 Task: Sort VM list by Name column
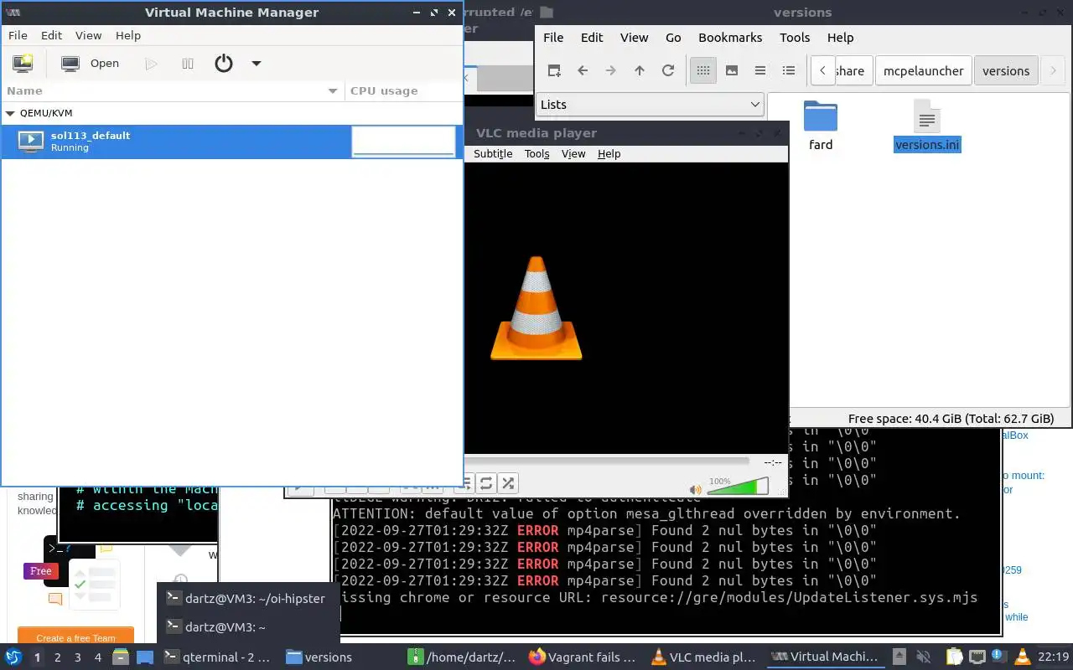(172, 90)
